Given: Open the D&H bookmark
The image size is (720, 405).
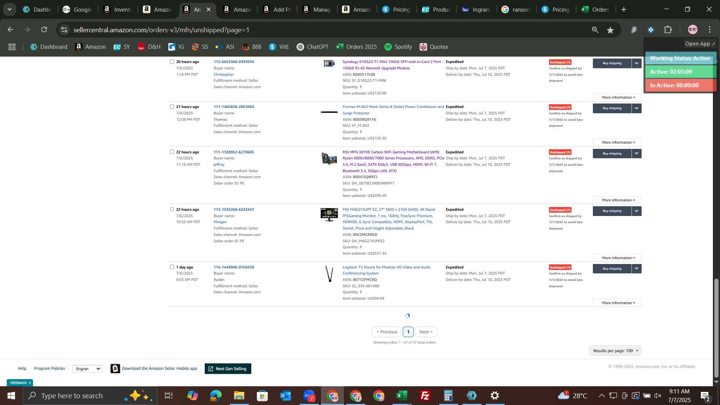Looking at the screenshot, I should coord(149,47).
